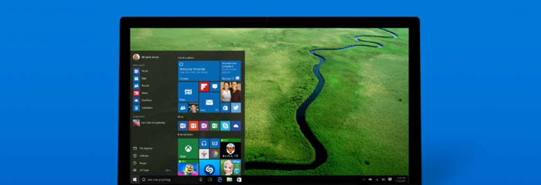The image size is (541, 185).
Task: Open the Halo game tile
Action: pos(231,148)
